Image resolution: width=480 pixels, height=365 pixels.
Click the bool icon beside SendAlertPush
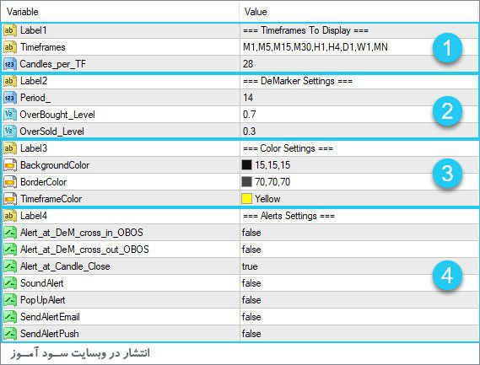(x=10, y=334)
